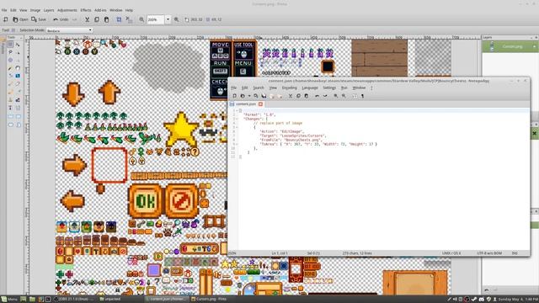Select the Rectangle shape tool in Pinta
Screen dimensions: 539x303
tap(10, 116)
